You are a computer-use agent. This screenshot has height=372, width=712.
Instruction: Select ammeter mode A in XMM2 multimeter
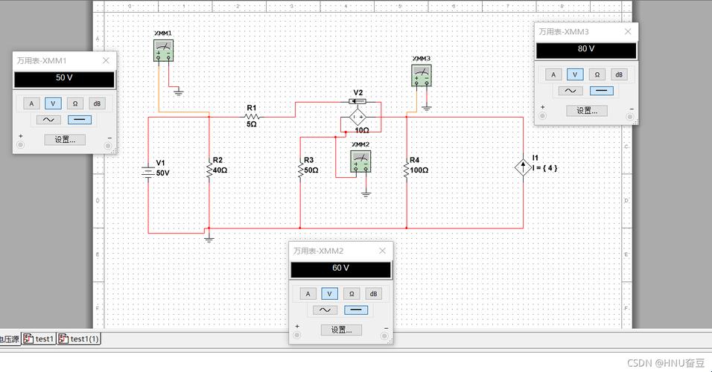click(x=308, y=294)
